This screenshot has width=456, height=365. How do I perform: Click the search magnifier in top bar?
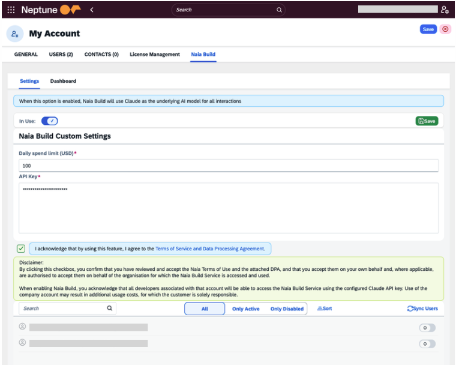(x=279, y=10)
